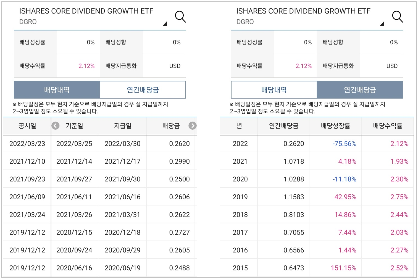
Task: Click the 배당성장률 column header in annual table
Action: (x=335, y=126)
